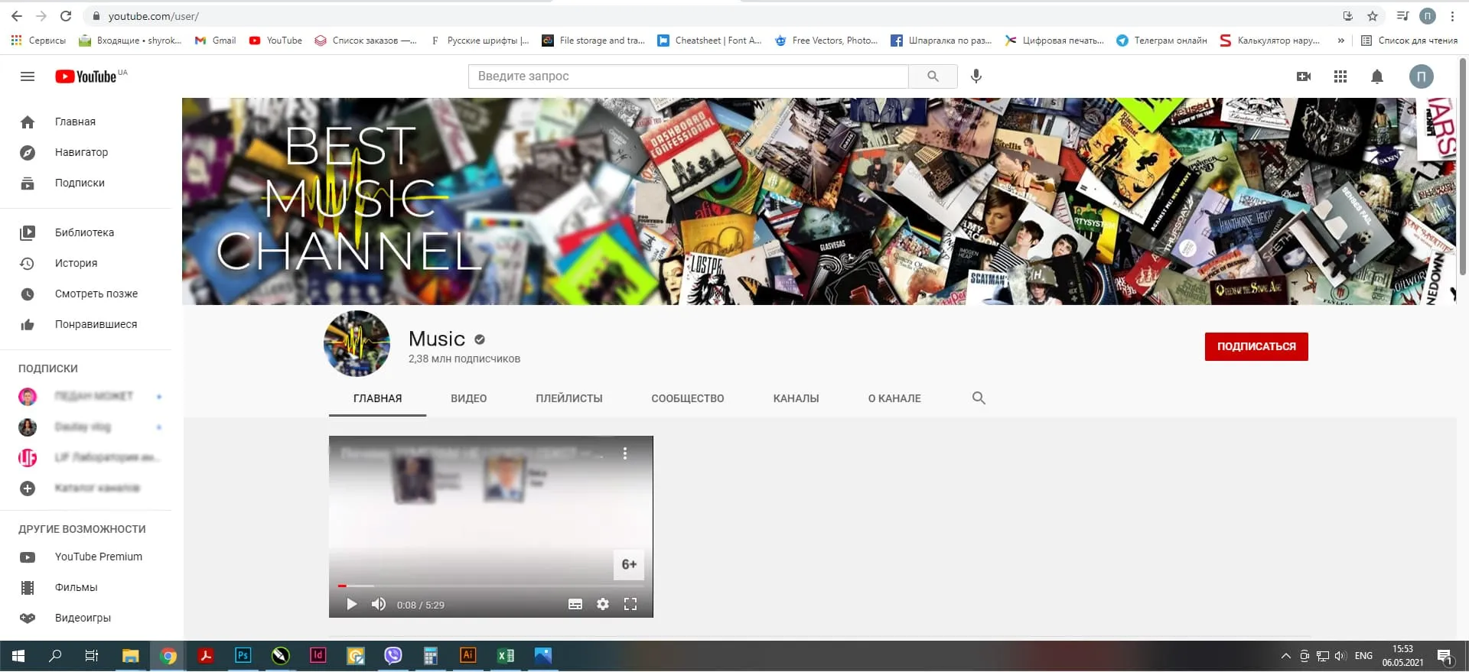Click the Music channel avatar
This screenshot has height=672, width=1469.
pyautogui.click(x=357, y=343)
